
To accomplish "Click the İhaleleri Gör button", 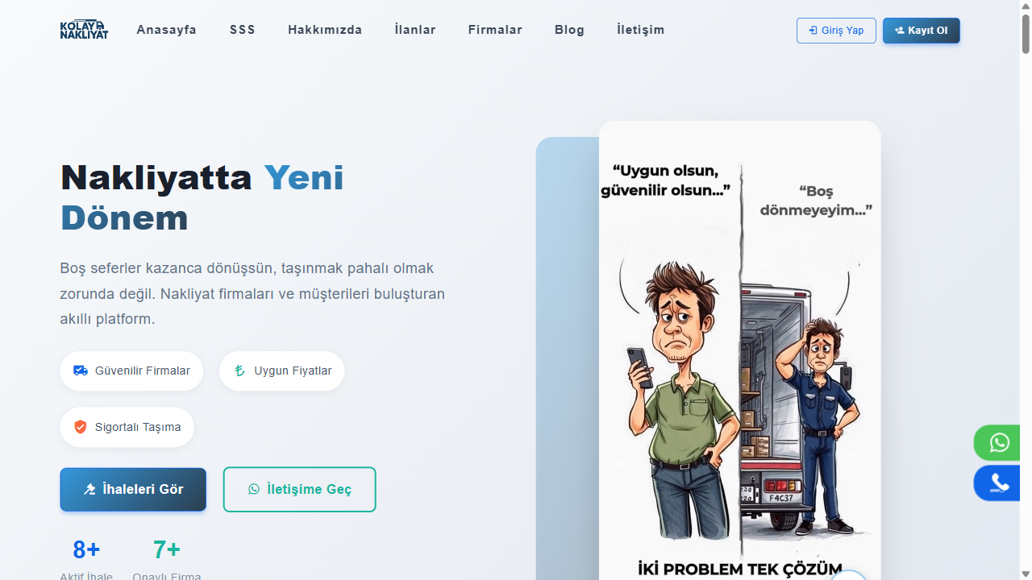I will click(x=132, y=489).
